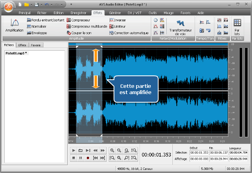252x173 pixels.
Task: Open the Favoris tab in left panel
Action: [x=36, y=45]
